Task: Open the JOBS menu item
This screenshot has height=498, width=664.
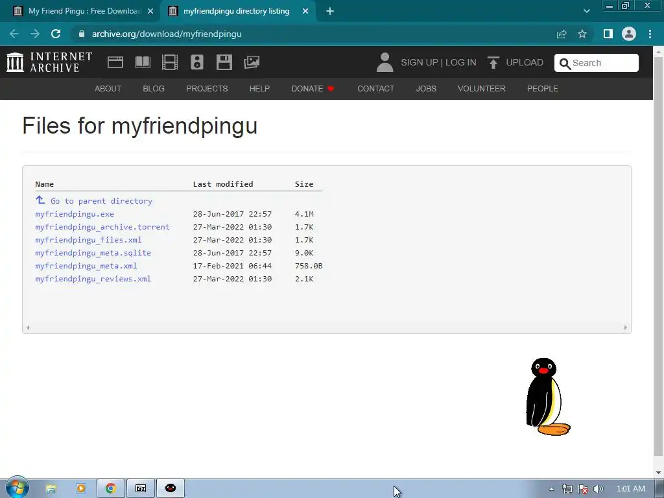Action: point(426,88)
